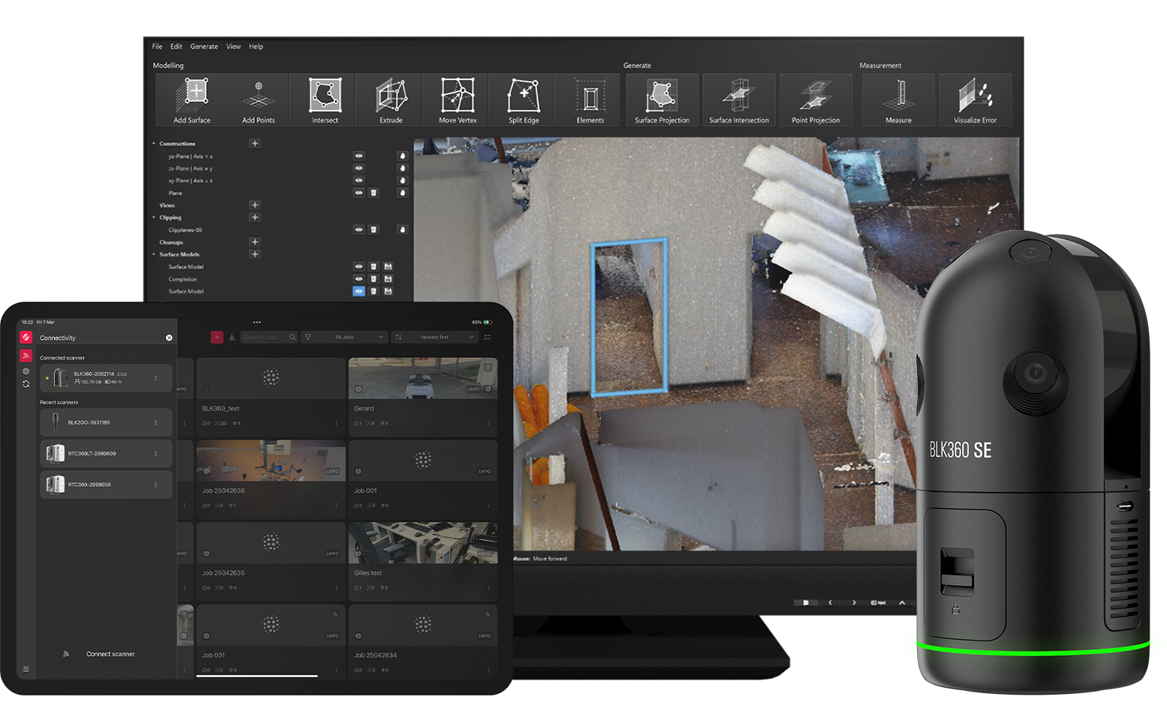Open the File menu
Viewport: 1167px width, 716px height.
157,46
